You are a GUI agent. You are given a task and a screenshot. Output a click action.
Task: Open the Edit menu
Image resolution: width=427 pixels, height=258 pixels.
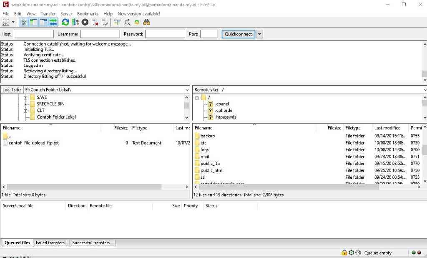click(18, 14)
